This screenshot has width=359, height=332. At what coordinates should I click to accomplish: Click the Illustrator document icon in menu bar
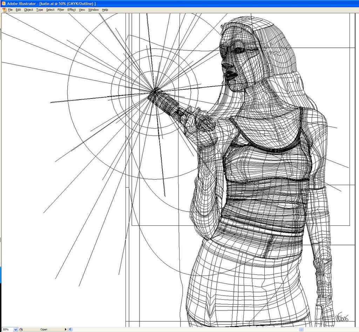point(4,10)
